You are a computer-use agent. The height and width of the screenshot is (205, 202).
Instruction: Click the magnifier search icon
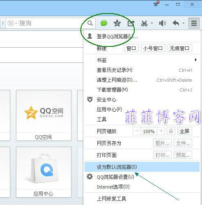point(90,23)
